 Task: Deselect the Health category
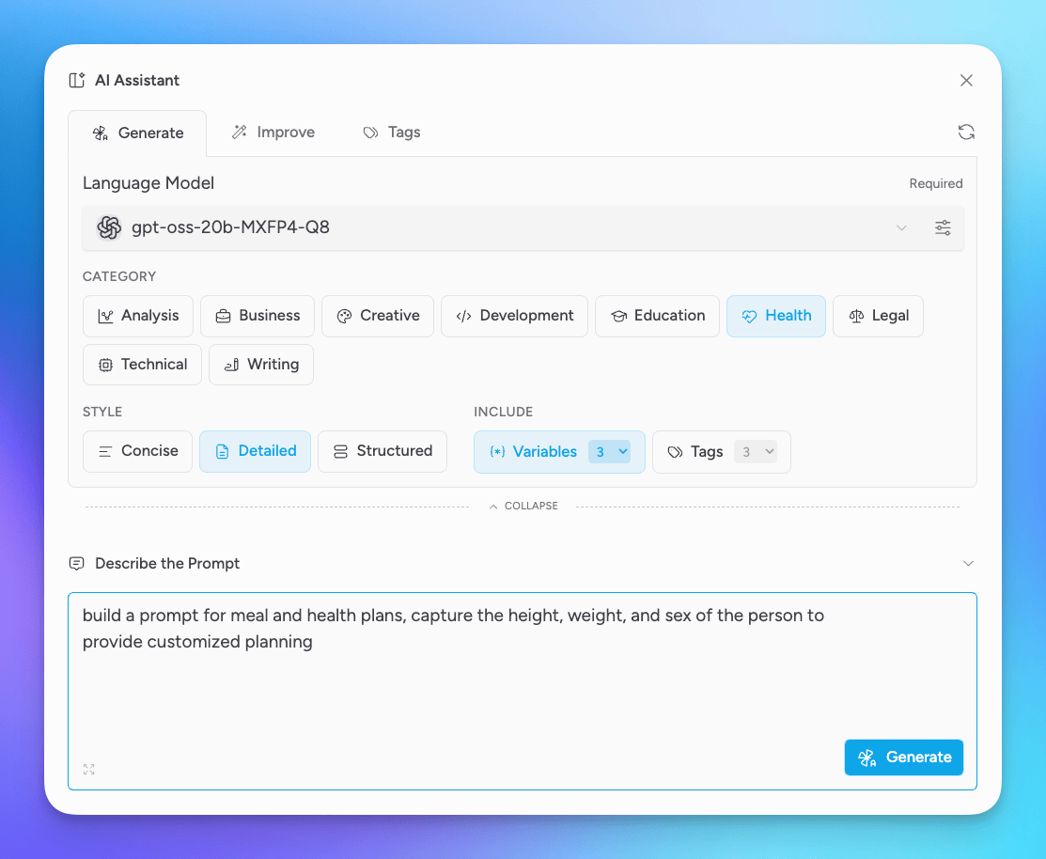click(x=776, y=316)
